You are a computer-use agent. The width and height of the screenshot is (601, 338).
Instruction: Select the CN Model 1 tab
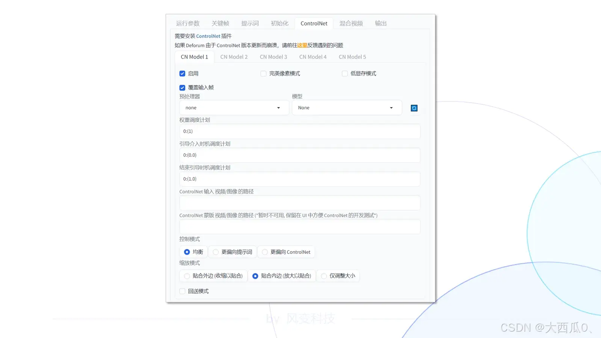coord(194,57)
